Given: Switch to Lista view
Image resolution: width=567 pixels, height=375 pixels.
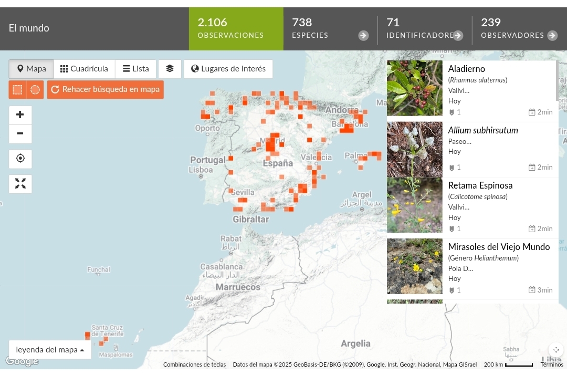Looking at the screenshot, I should [x=135, y=69].
